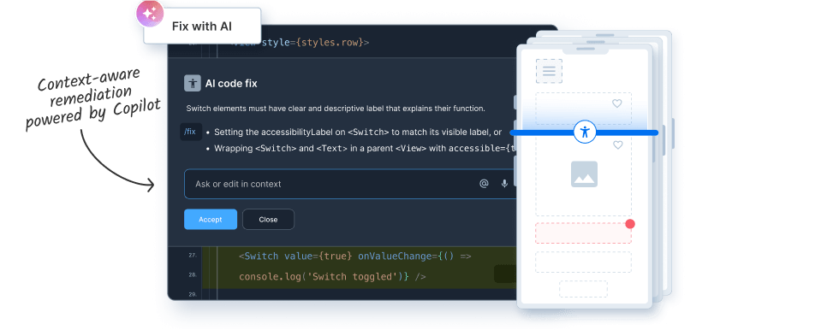839x330 pixels.
Task: Click the image placeholder icon on phone
Action: [x=584, y=174]
